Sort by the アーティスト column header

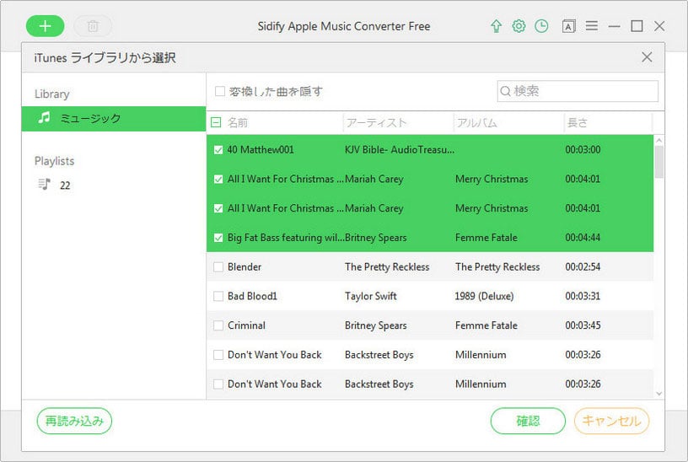pos(376,122)
